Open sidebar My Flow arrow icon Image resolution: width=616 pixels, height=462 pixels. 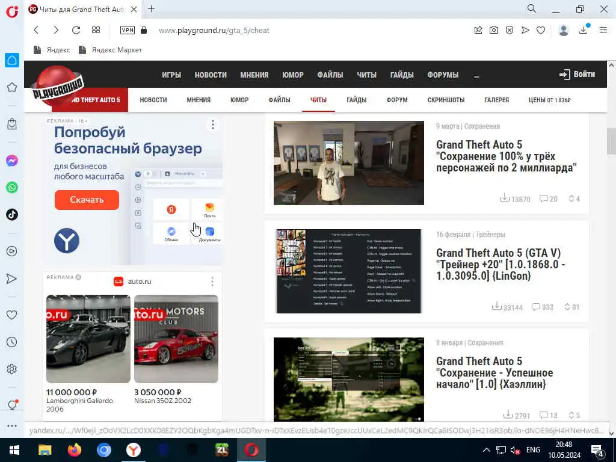(x=12, y=279)
